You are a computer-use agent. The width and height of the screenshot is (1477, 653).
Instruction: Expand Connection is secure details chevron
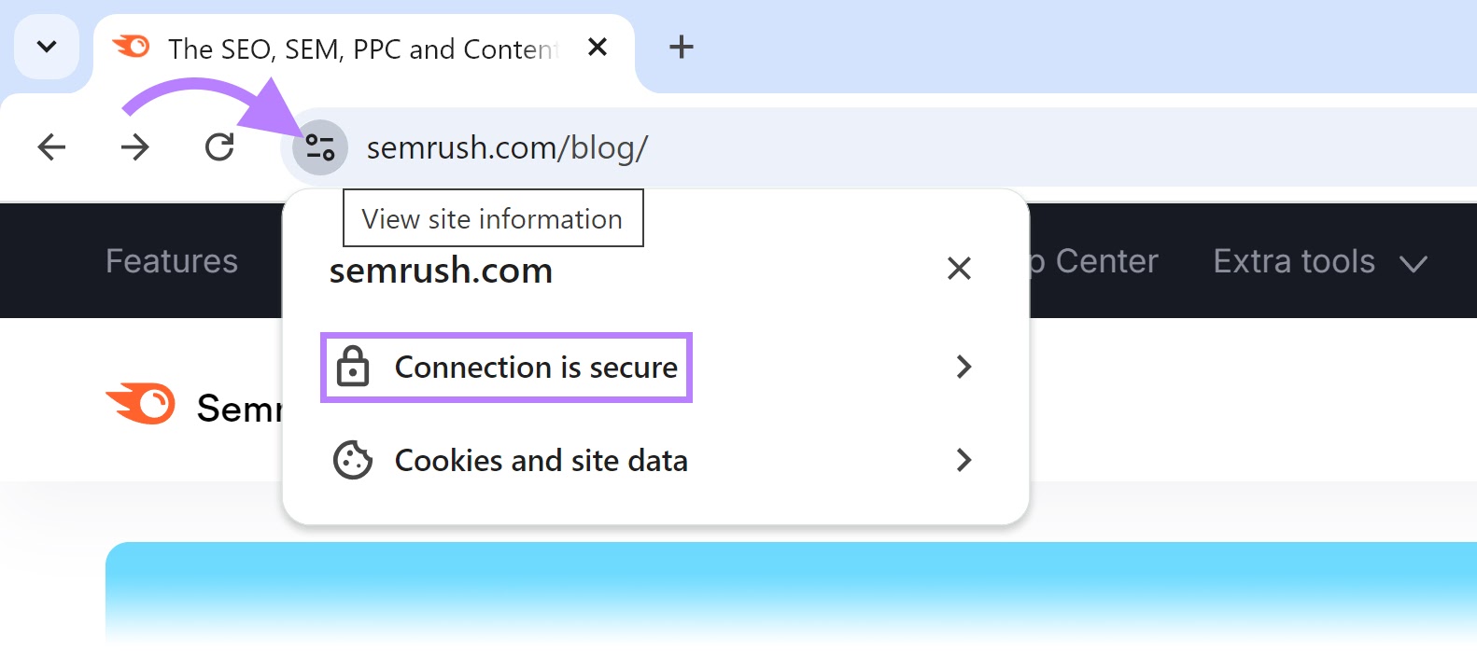click(964, 367)
